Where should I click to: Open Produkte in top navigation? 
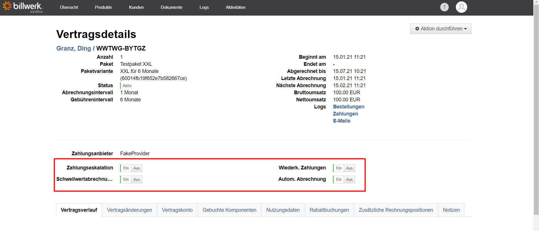[x=104, y=7]
